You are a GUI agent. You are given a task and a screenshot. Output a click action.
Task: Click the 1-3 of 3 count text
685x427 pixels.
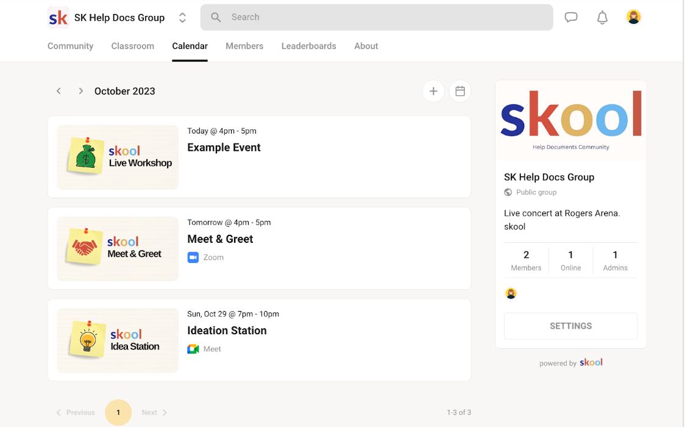coord(459,412)
